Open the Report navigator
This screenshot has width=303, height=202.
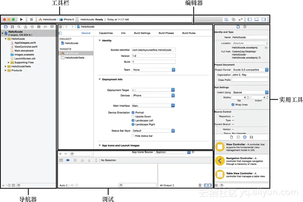[x=52, y=27]
